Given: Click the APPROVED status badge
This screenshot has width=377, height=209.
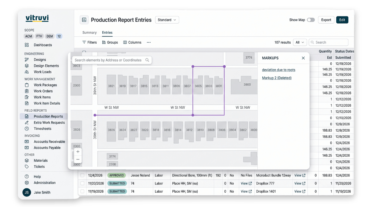Looking at the screenshot, I should [117, 176].
